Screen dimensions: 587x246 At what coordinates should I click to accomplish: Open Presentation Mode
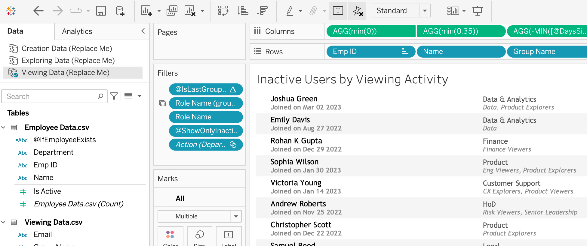[477, 11]
